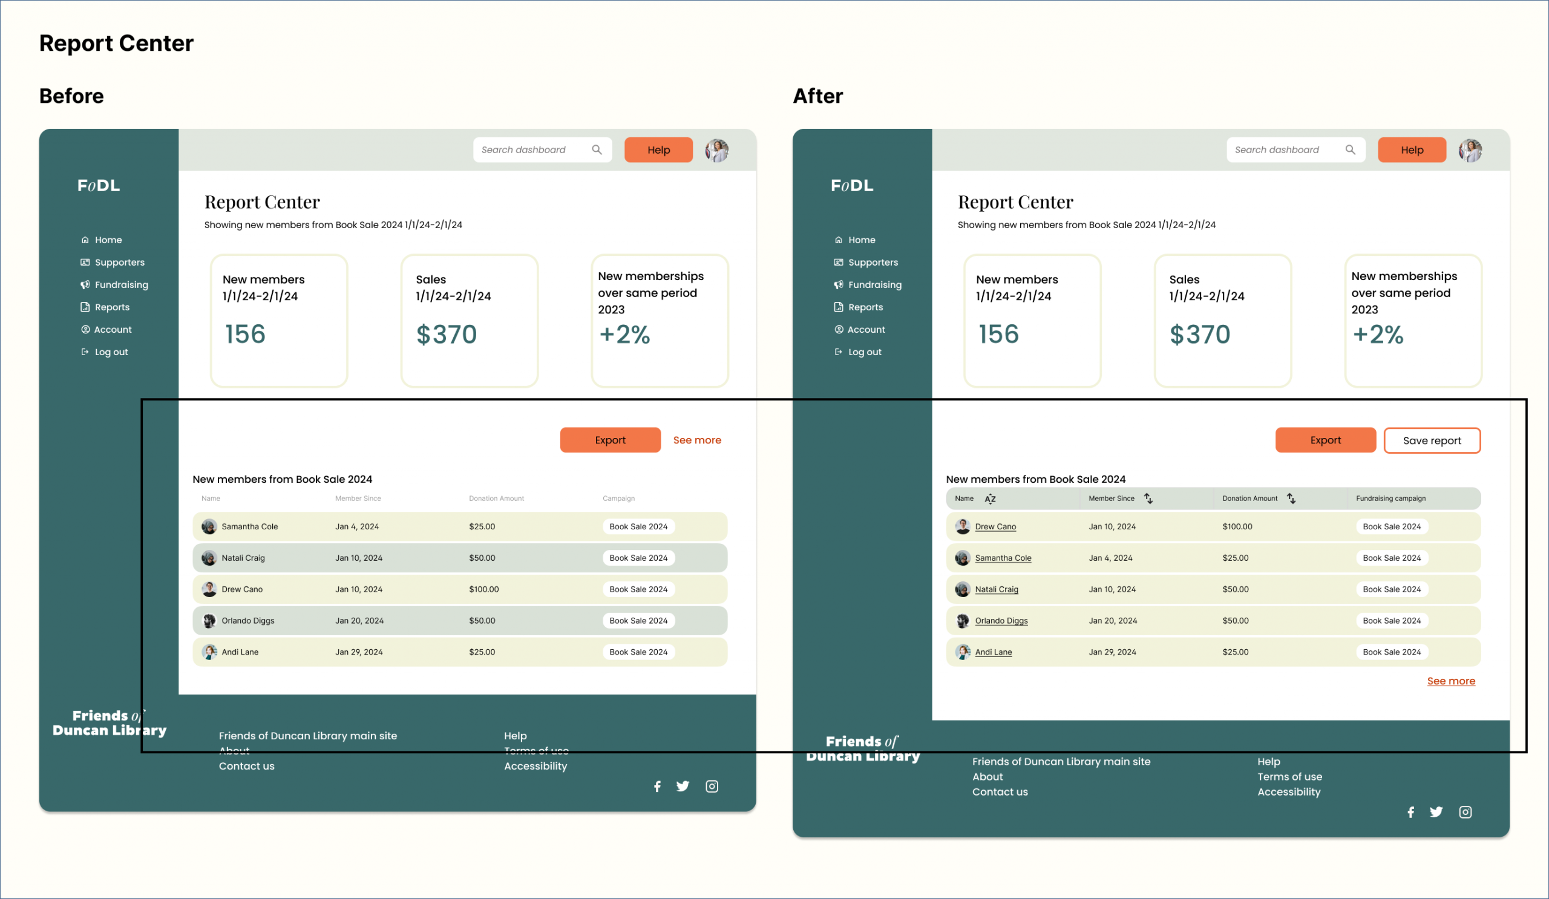Click underlined See more link below table

(1450, 681)
